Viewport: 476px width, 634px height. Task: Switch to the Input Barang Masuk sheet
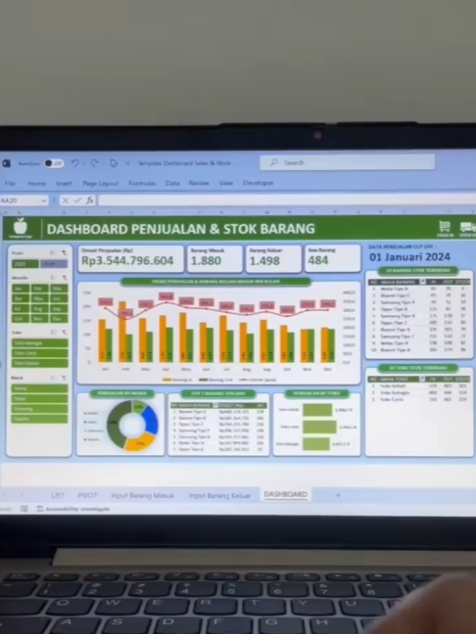tap(142, 495)
